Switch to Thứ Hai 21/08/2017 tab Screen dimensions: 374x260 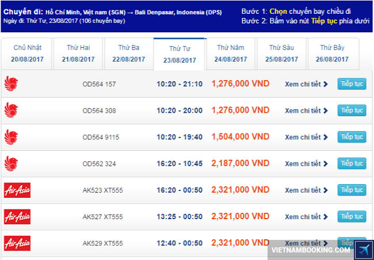pos(78,53)
